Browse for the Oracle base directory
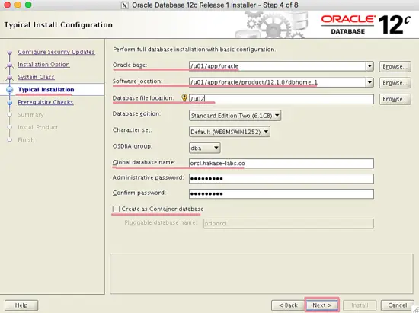Image resolution: width=419 pixels, height=313 pixels. [x=395, y=66]
